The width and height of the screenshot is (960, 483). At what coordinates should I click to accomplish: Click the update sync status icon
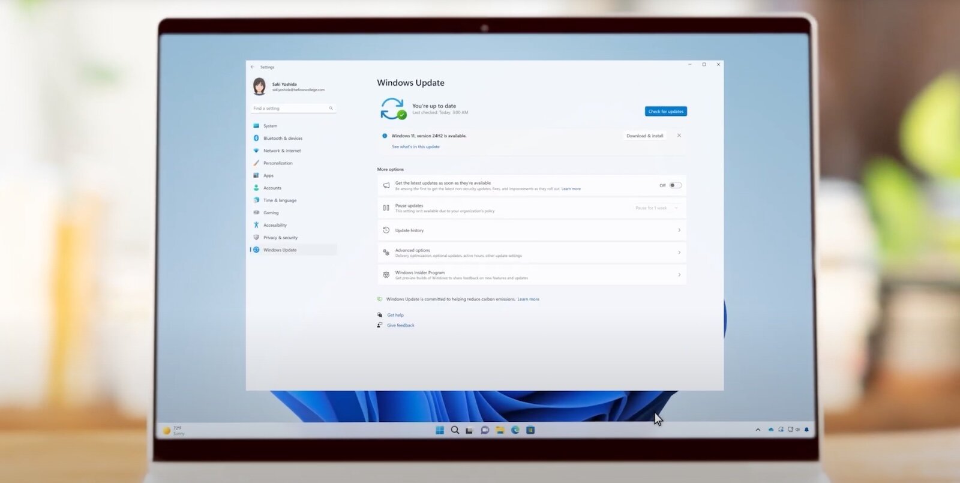393,109
